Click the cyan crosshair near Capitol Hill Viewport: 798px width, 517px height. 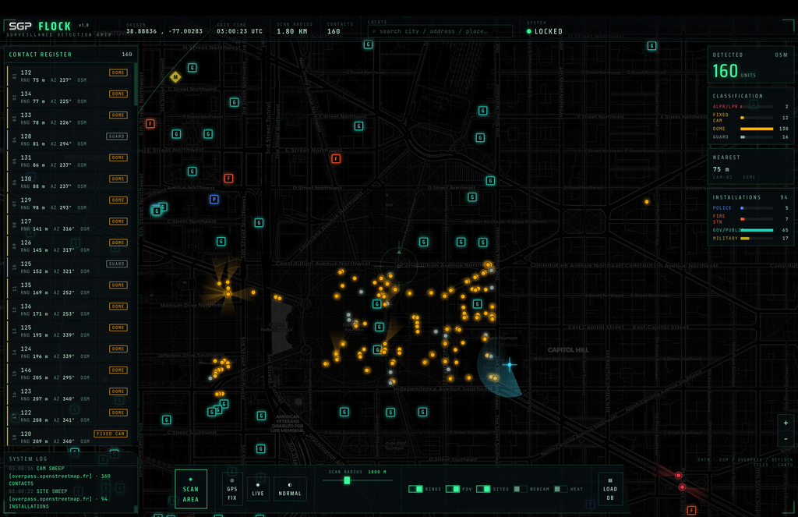[x=510, y=364]
